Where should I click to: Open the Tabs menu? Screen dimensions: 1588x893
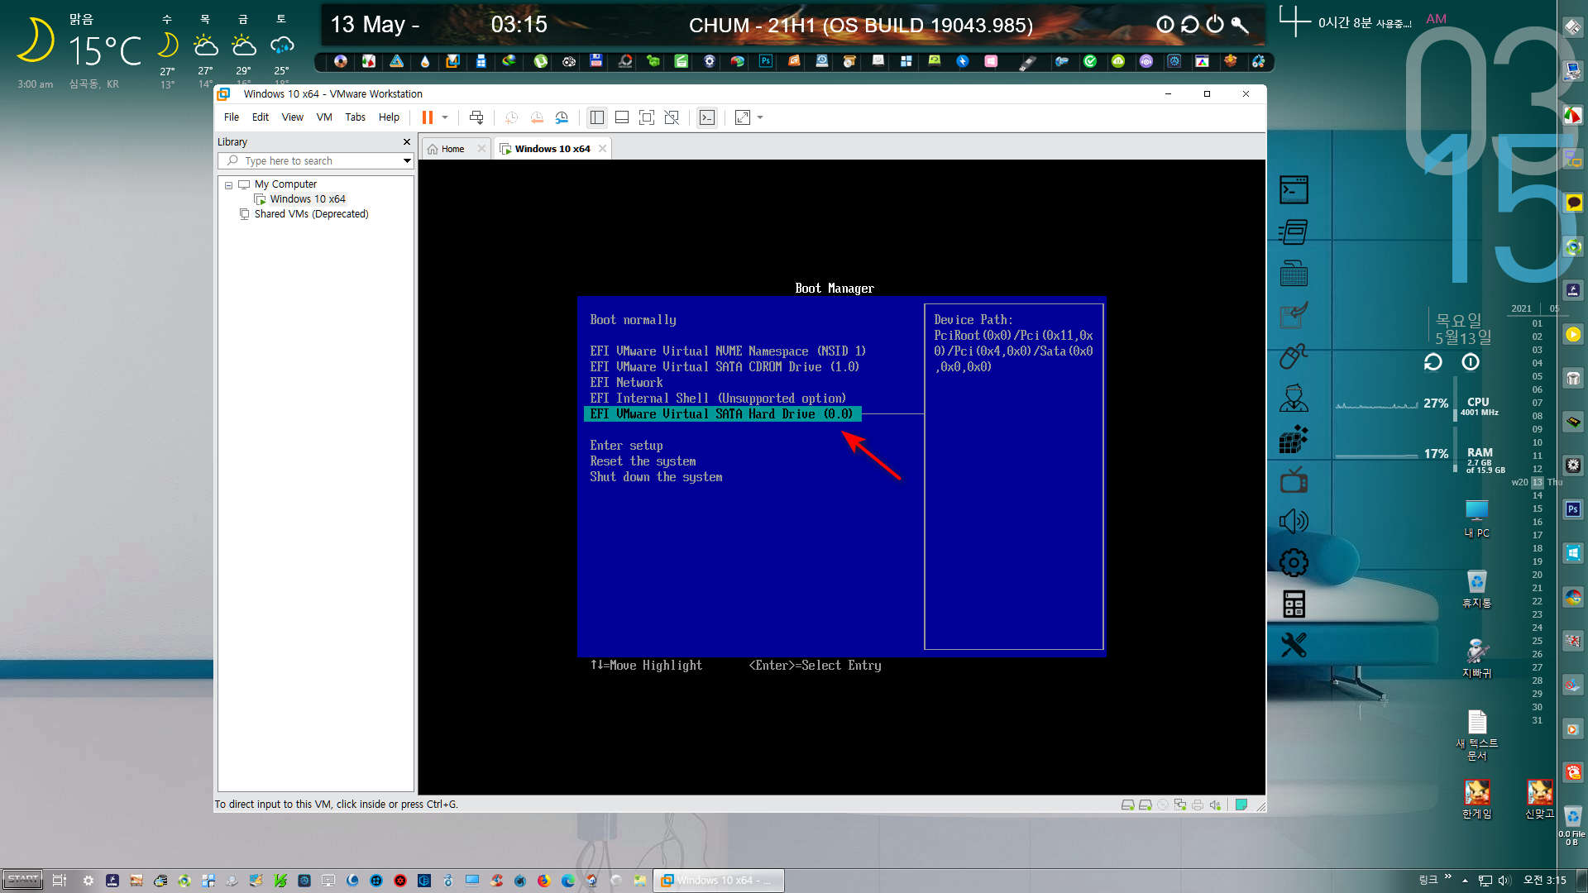pyautogui.click(x=356, y=117)
